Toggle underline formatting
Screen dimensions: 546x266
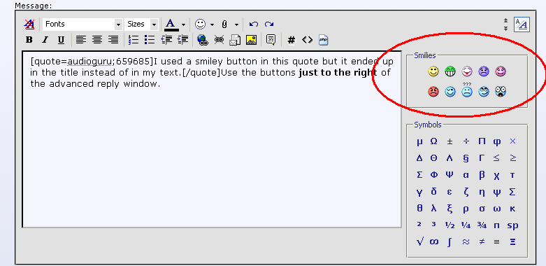coord(61,40)
